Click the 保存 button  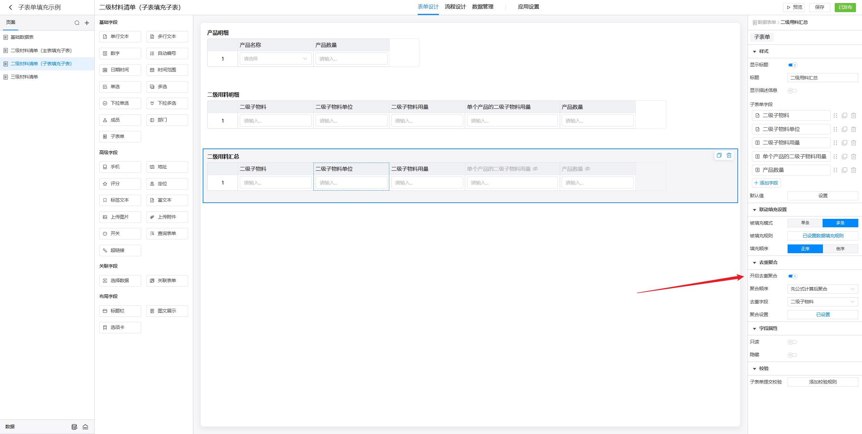(x=820, y=7)
